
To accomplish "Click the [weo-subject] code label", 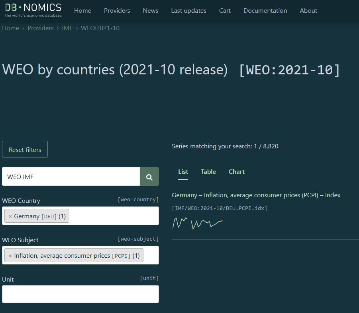I will [138, 239].
